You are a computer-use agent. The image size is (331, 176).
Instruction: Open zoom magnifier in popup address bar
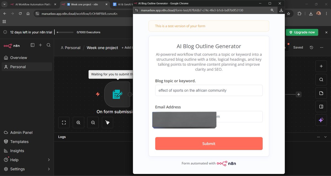272,10
